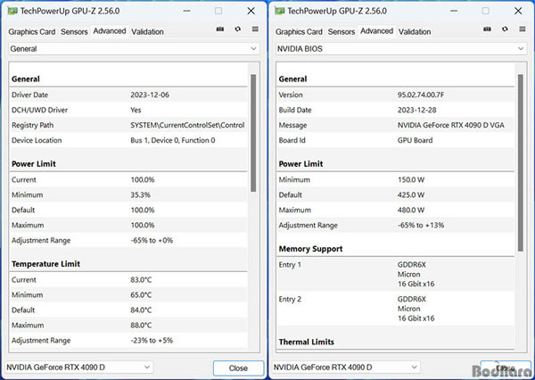Switch to Sensors tab in right window
The height and width of the screenshot is (380, 535).
(x=342, y=32)
